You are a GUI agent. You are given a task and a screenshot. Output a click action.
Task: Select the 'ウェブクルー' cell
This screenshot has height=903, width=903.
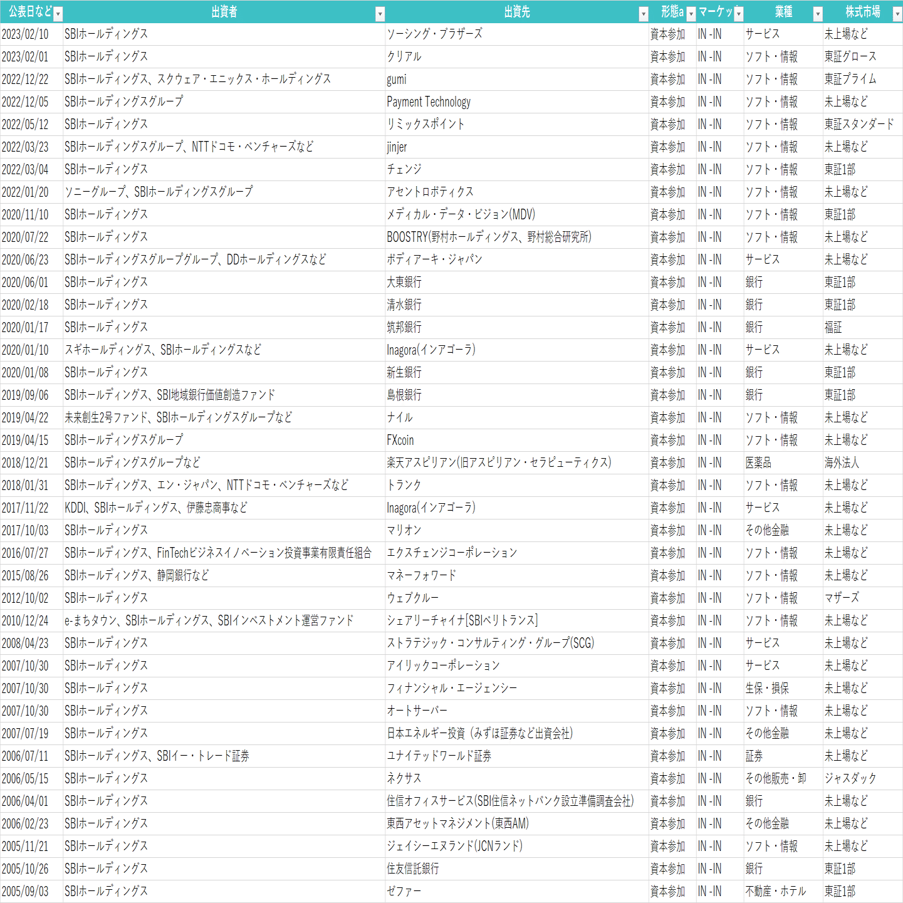(x=517, y=598)
